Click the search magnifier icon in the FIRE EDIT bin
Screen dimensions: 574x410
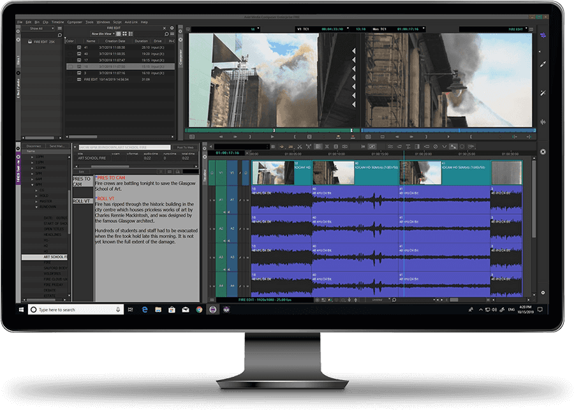pyautogui.click(x=167, y=34)
